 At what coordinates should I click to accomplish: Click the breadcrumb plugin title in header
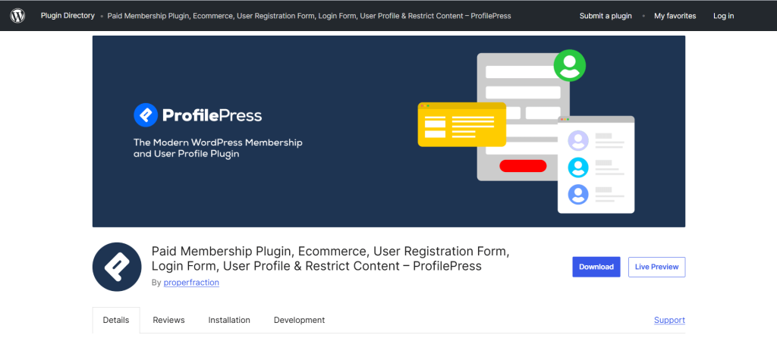(x=310, y=16)
